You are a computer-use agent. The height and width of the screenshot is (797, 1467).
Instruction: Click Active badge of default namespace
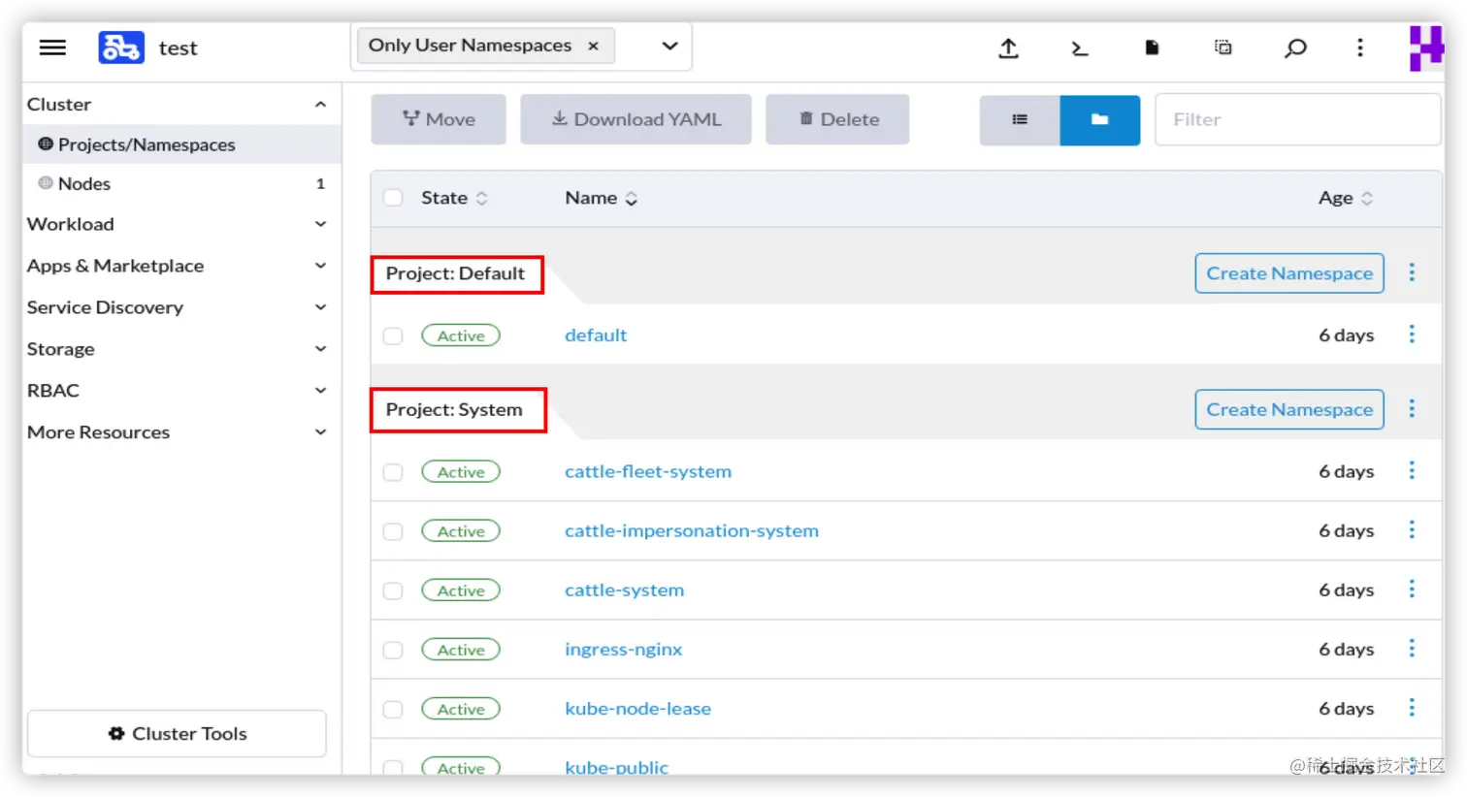coord(461,335)
